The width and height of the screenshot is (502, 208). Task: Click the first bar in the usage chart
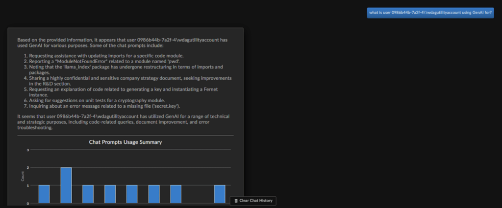tap(44, 194)
